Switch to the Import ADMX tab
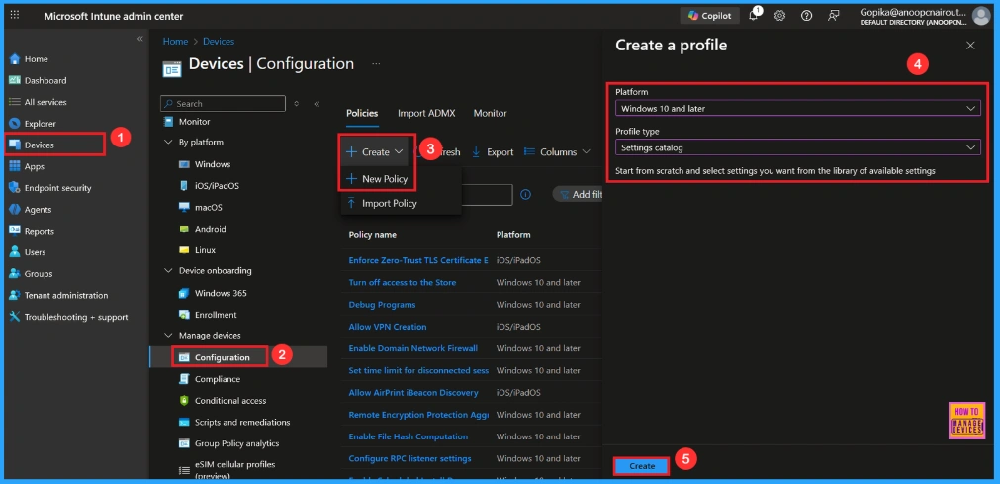 click(x=426, y=113)
